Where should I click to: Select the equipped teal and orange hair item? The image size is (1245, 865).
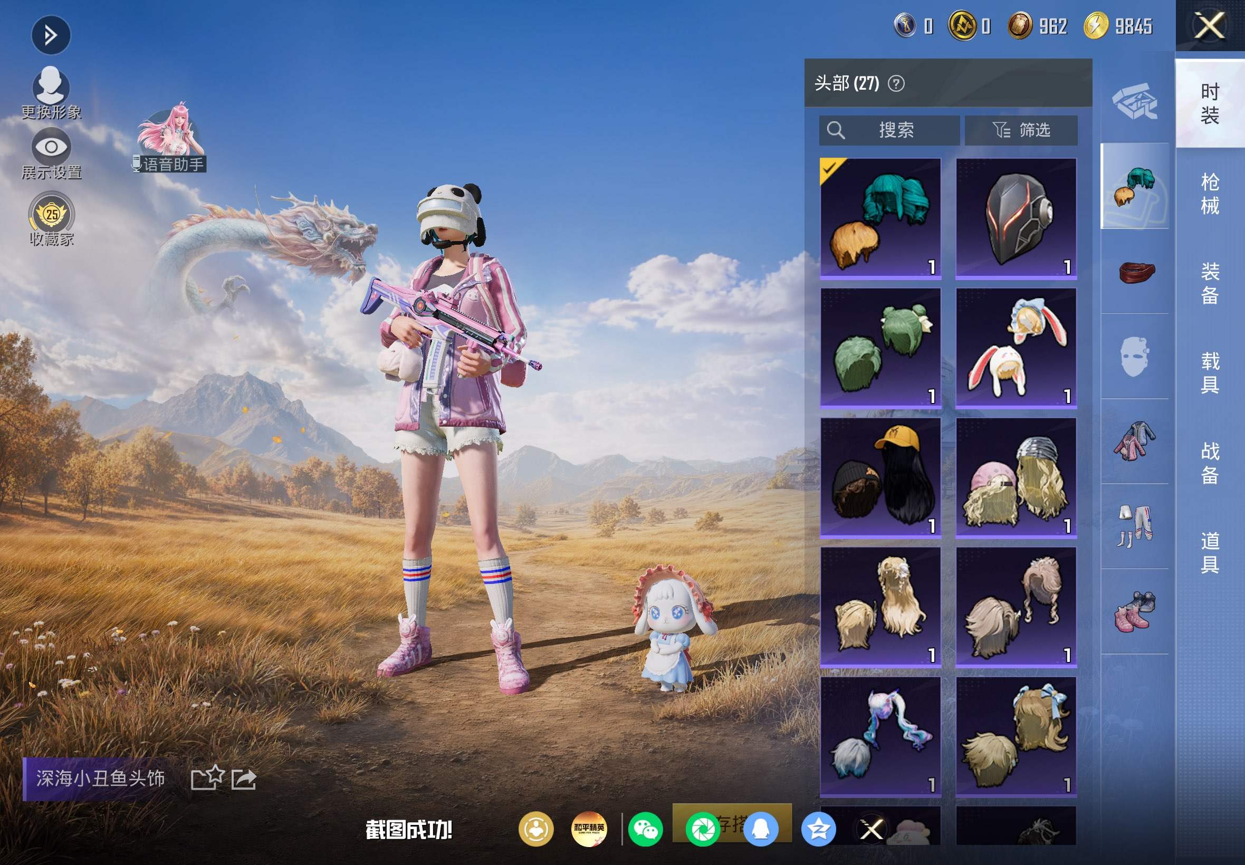point(880,218)
